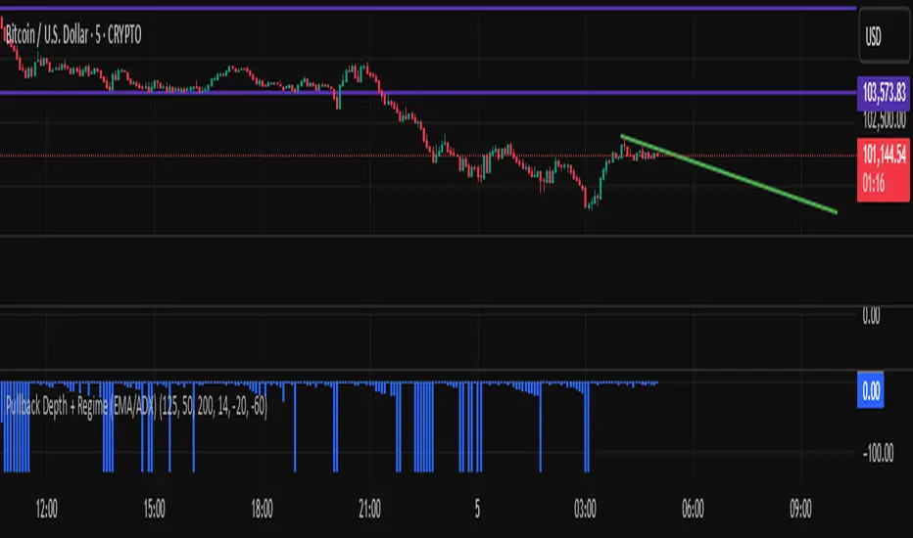
Task: Click the 18:00 time axis label
Action: pyautogui.click(x=262, y=510)
